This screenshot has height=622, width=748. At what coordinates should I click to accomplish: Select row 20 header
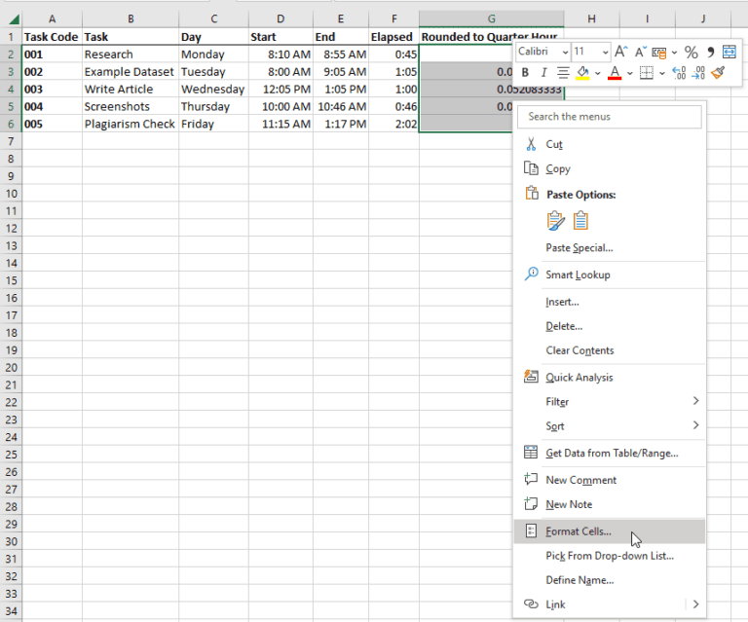coord(11,368)
